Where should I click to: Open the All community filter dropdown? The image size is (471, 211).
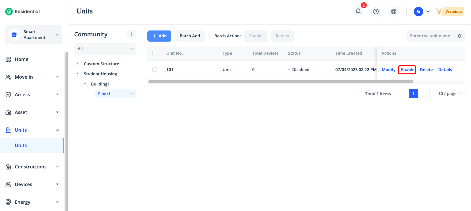[x=105, y=49]
